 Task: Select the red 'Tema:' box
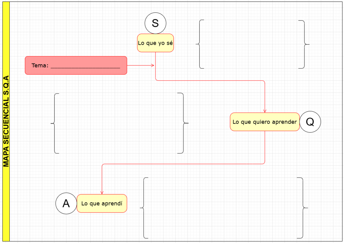point(76,66)
